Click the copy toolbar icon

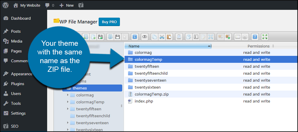click(x=155, y=37)
